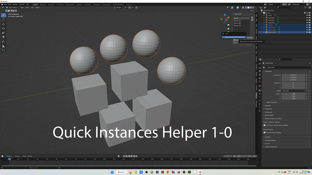Switch to the Shading workspace tab

coord(79,5)
